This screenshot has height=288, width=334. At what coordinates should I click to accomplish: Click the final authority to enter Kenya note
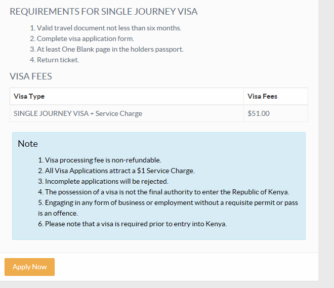pyautogui.click(x=163, y=192)
